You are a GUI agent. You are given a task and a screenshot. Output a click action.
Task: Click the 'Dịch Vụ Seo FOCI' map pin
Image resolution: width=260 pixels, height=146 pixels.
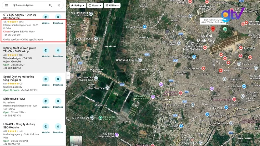click(x=203, y=68)
